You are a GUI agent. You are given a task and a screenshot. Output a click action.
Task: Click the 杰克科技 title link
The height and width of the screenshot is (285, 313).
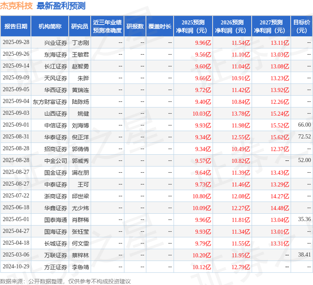(16, 6)
